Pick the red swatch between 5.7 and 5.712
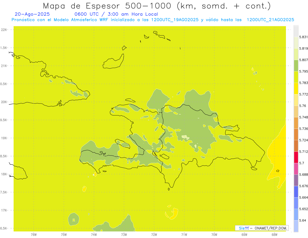 tap(296, 157)
